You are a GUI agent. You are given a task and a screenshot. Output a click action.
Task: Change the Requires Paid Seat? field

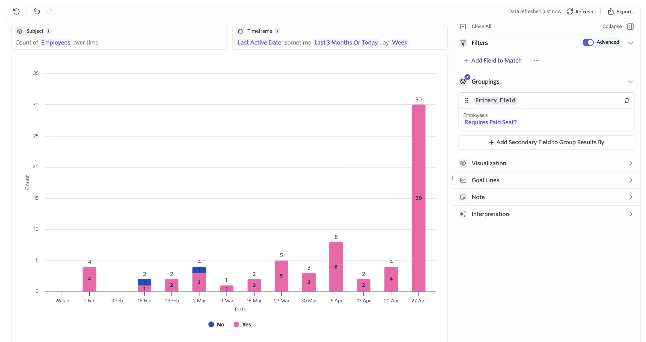[491, 122]
